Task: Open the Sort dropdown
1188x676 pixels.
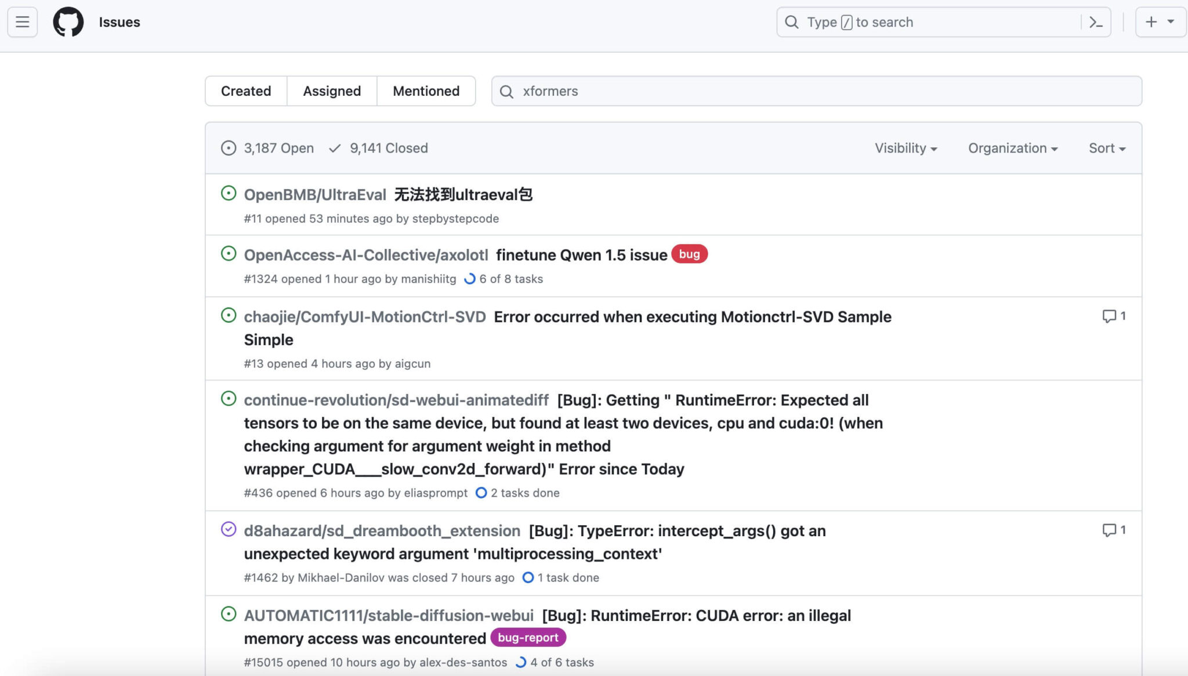Action: pyautogui.click(x=1107, y=148)
